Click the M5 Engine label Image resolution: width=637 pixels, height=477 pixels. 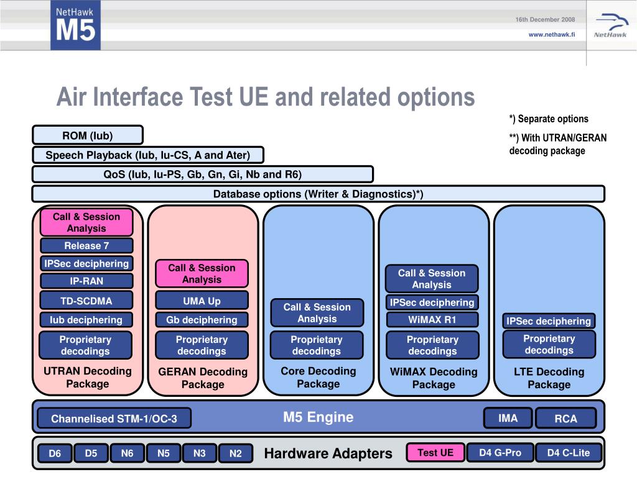[318, 417]
